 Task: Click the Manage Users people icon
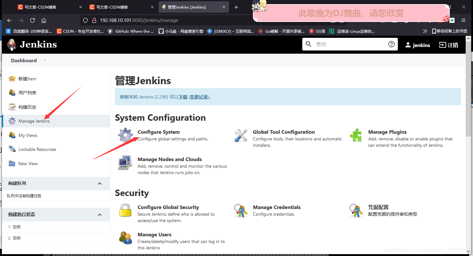(x=125, y=238)
